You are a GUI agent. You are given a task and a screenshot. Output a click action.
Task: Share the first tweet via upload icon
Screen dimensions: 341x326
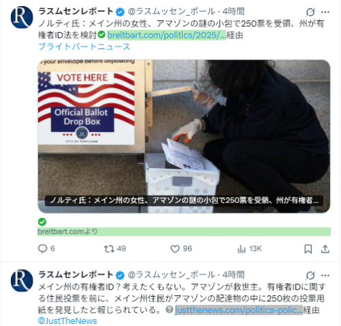(325, 249)
